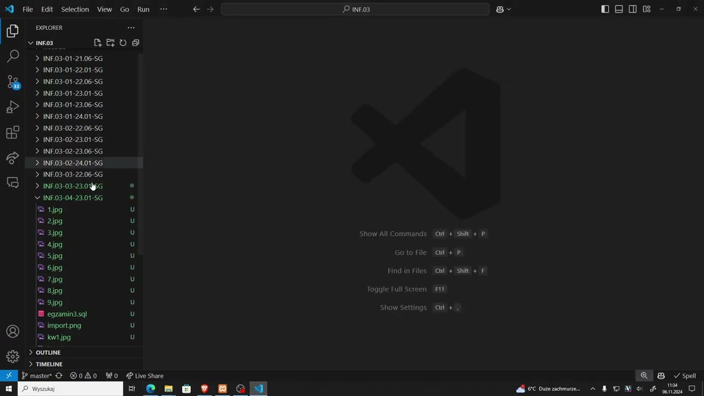
Task: Refresh the explorer tree
Action: pos(123,43)
